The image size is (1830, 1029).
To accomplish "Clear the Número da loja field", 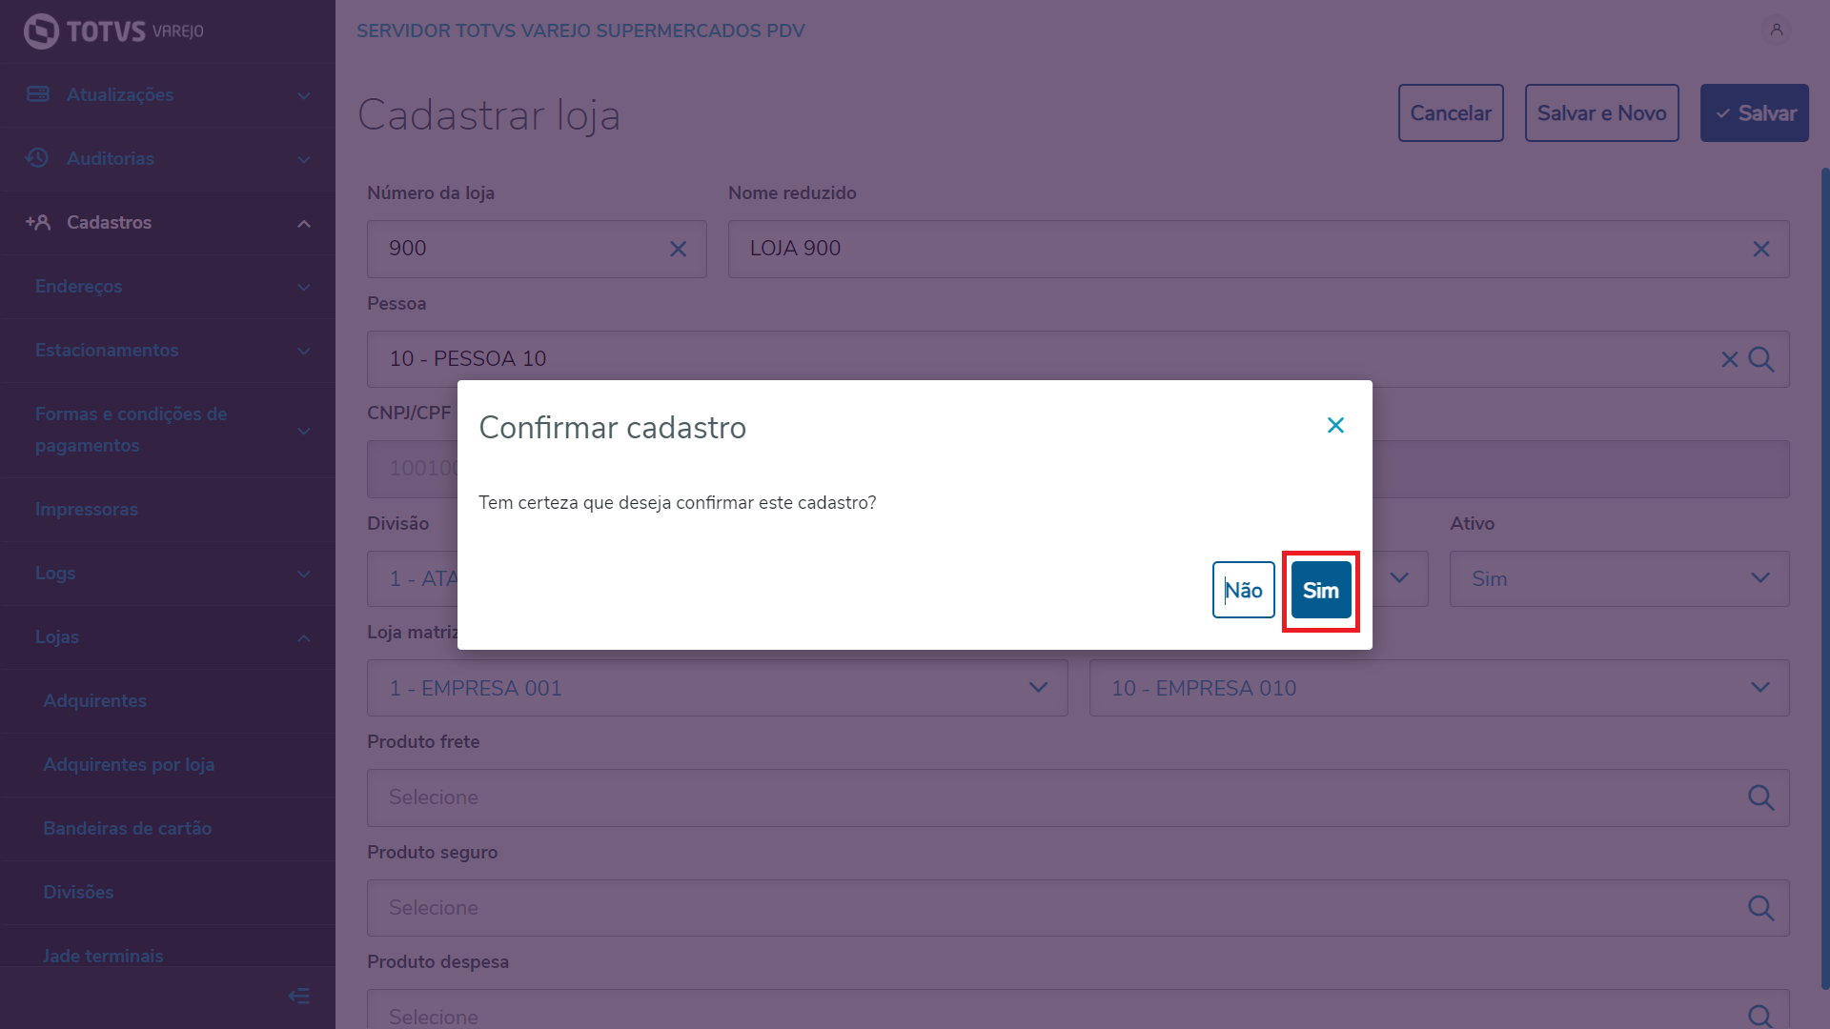I will (x=678, y=250).
